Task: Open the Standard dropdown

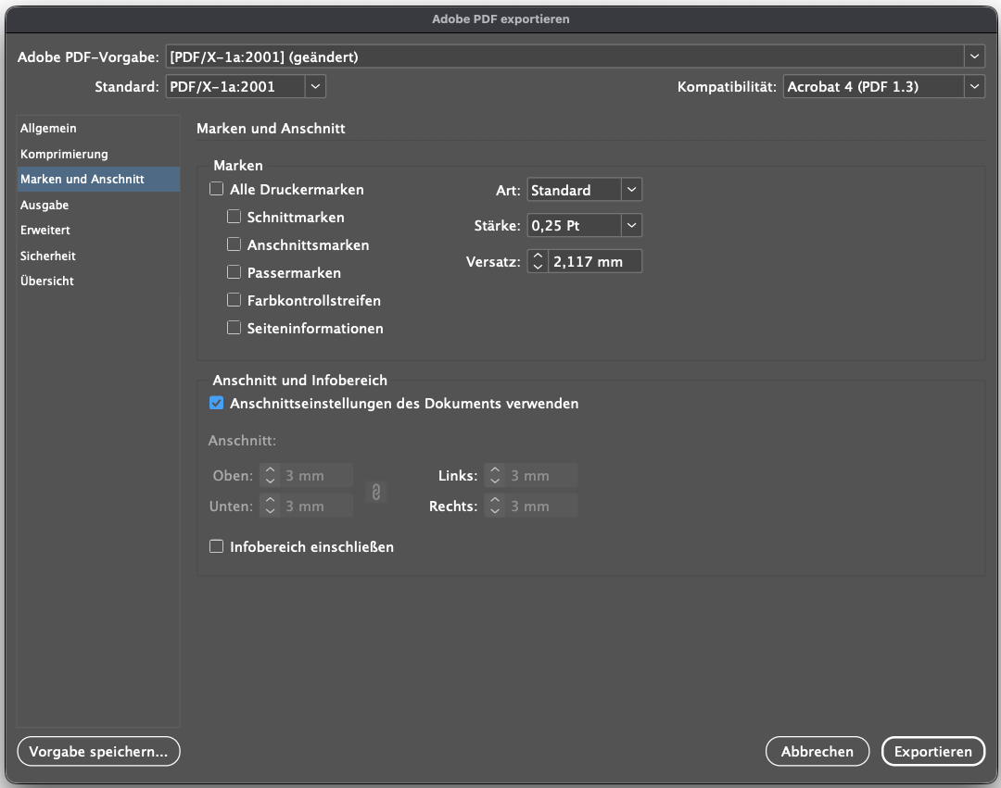Action: click(x=315, y=86)
